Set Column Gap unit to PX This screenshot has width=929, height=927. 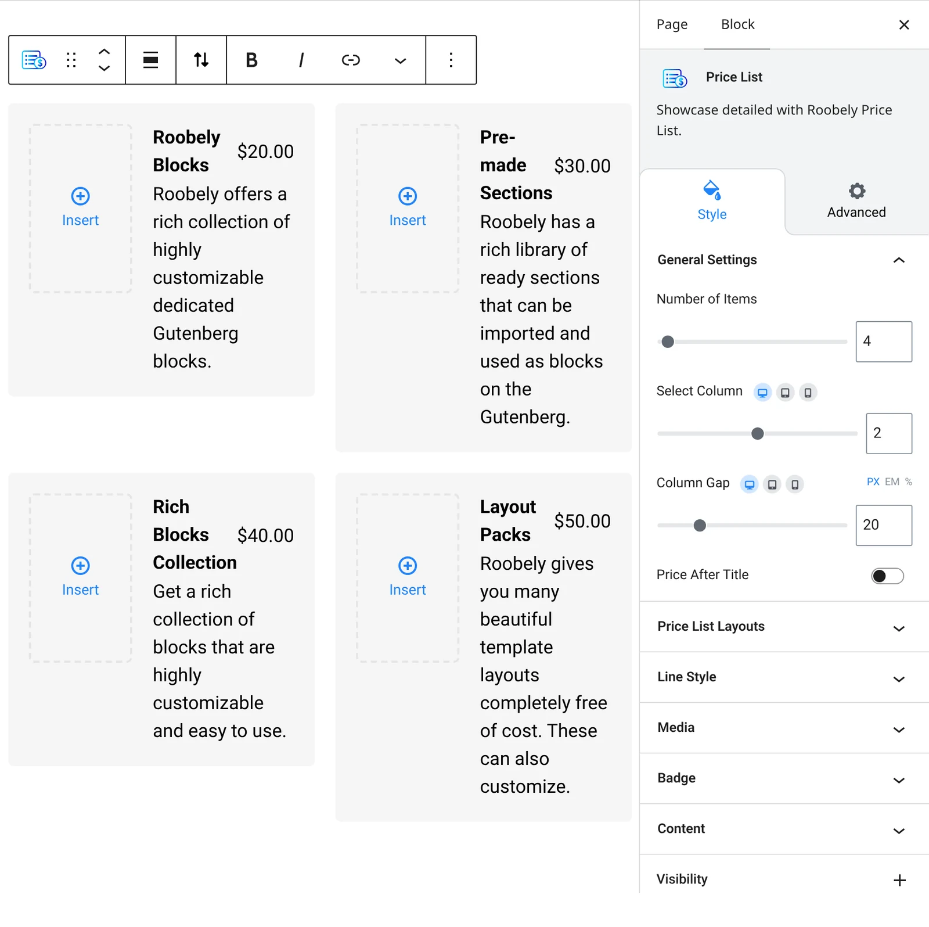pyautogui.click(x=873, y=482)
